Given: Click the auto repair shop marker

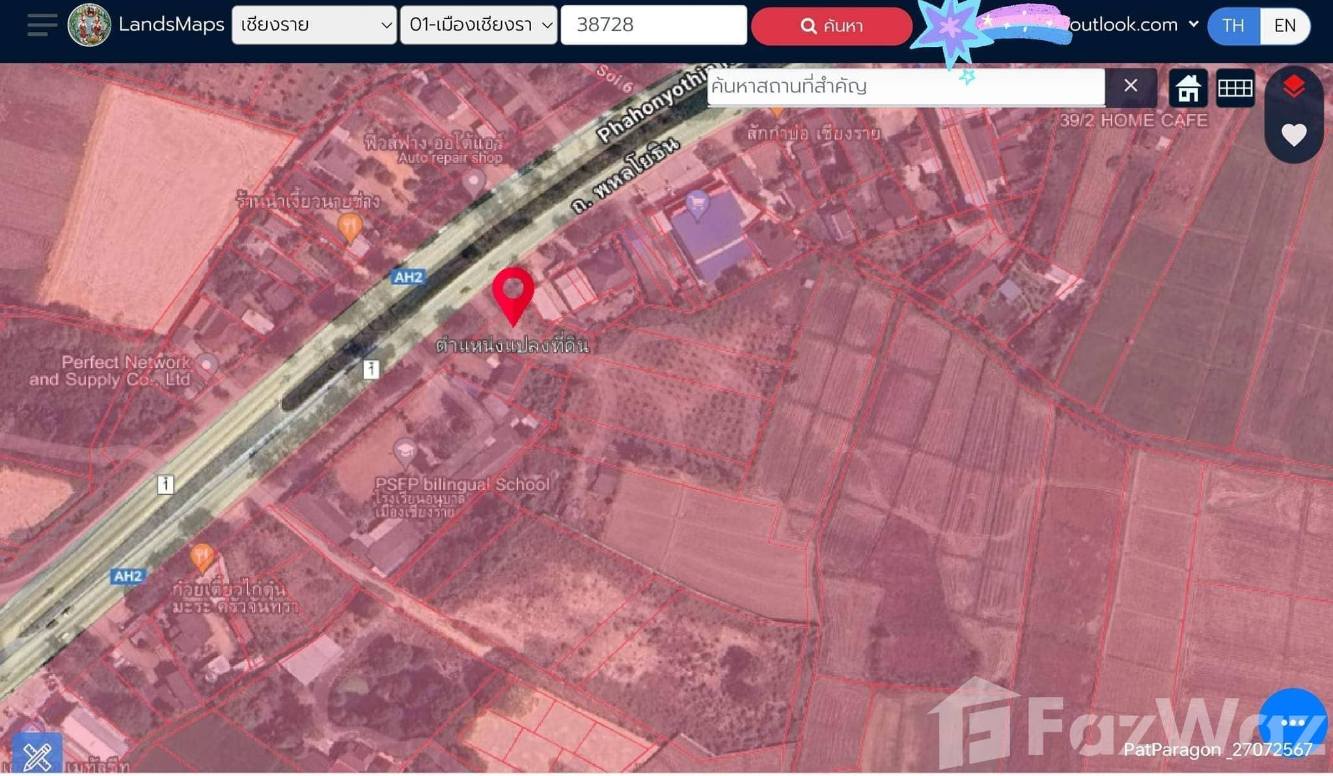Looking at the screenshot, I should [474, 180].
